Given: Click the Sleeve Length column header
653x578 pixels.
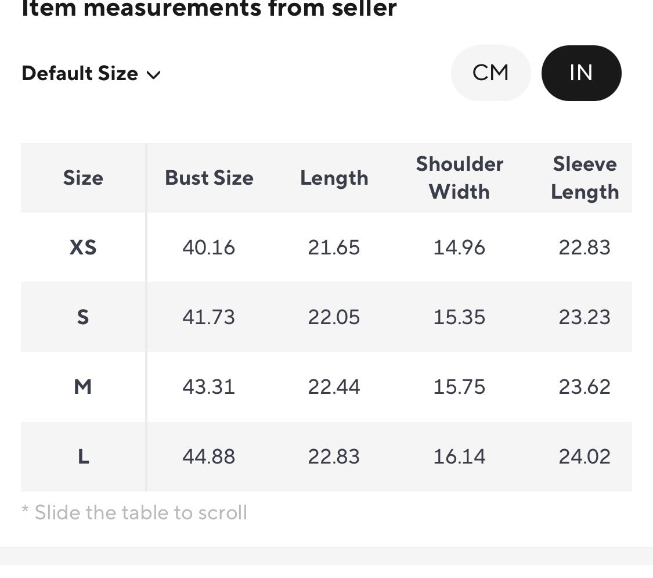Looking at the screenshot, I should pyautogui.click(x=585, y=178).
